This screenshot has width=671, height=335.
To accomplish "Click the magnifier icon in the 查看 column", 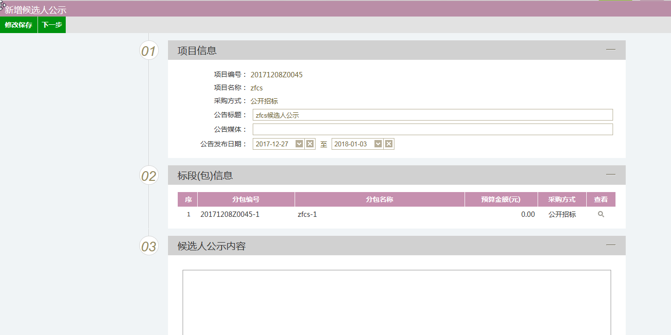I will (601, 214).
